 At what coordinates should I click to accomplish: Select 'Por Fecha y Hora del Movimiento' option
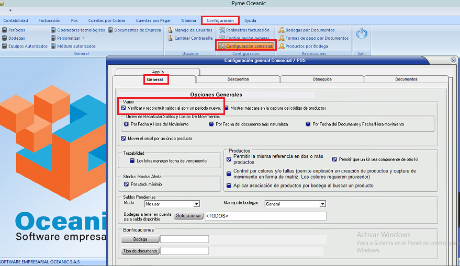pos(126,124)
